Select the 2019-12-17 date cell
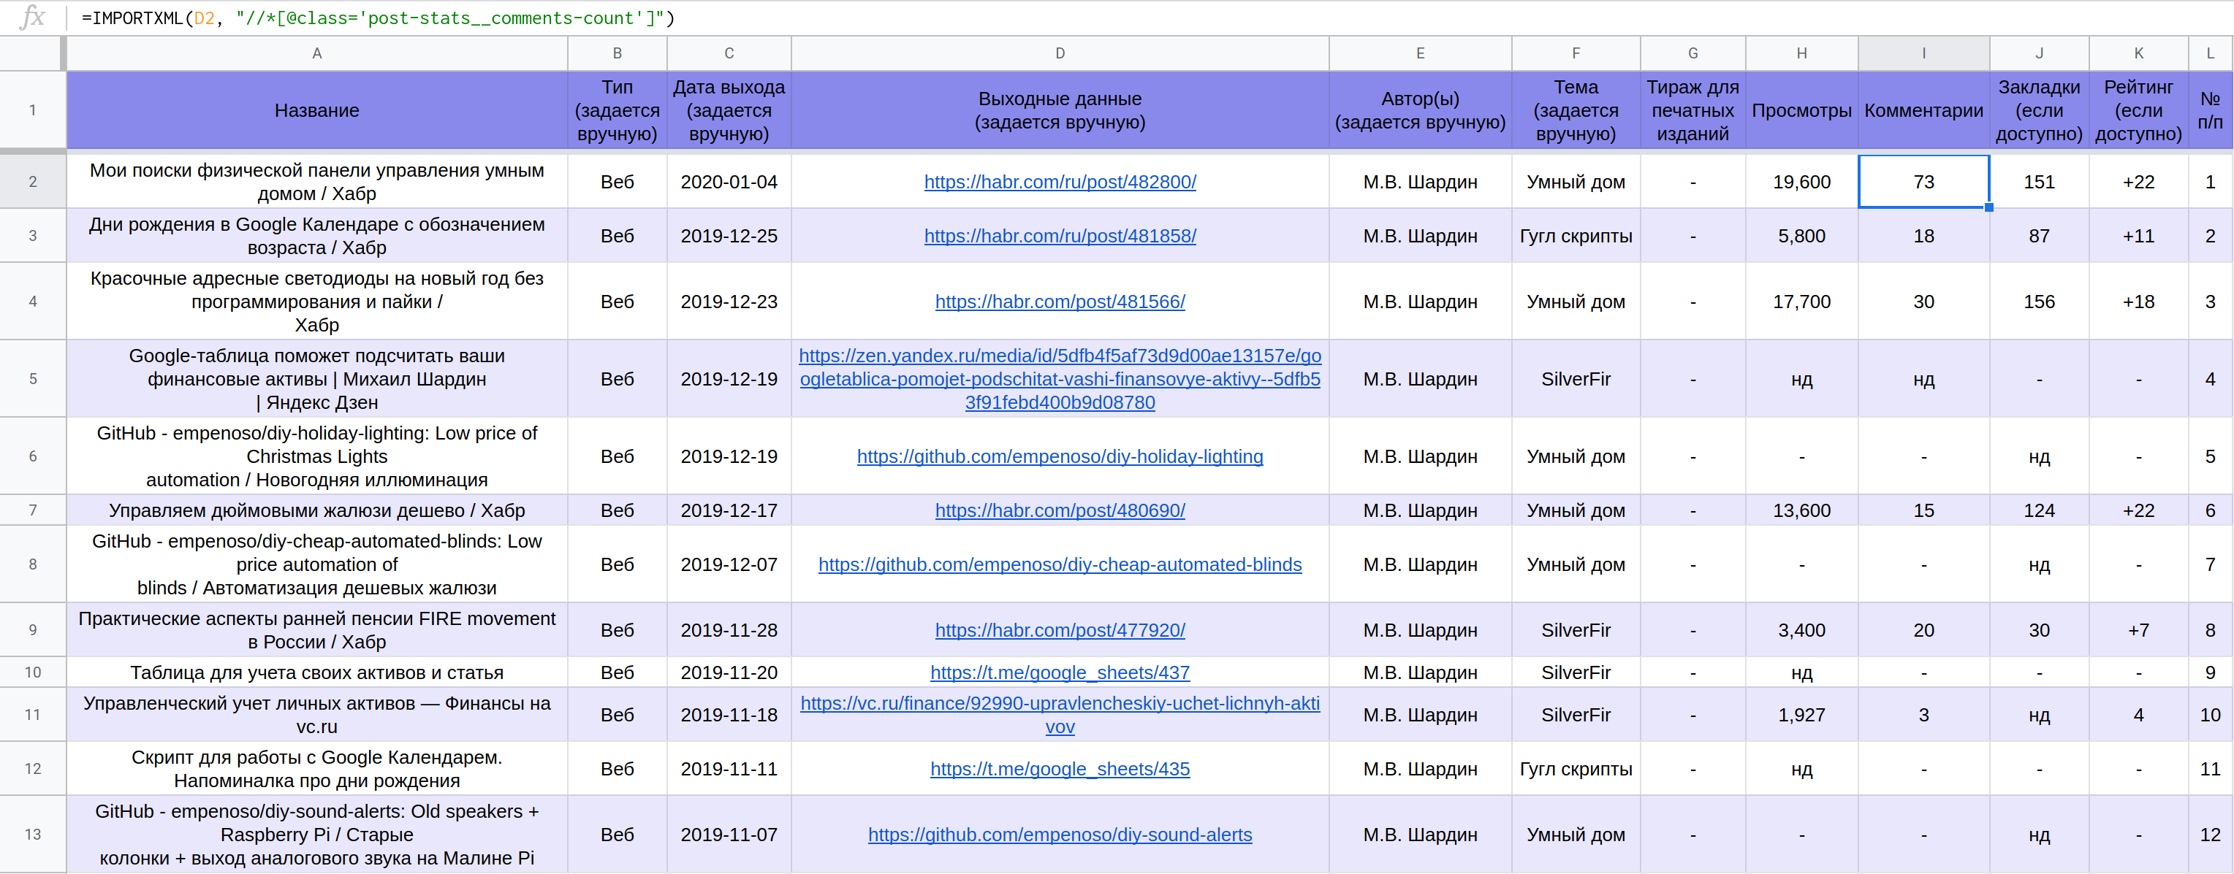The width and height of the screenshot is (2234, 874). [729, 510]
